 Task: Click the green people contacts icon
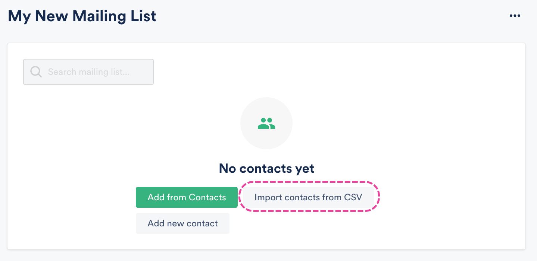(266, 123)
